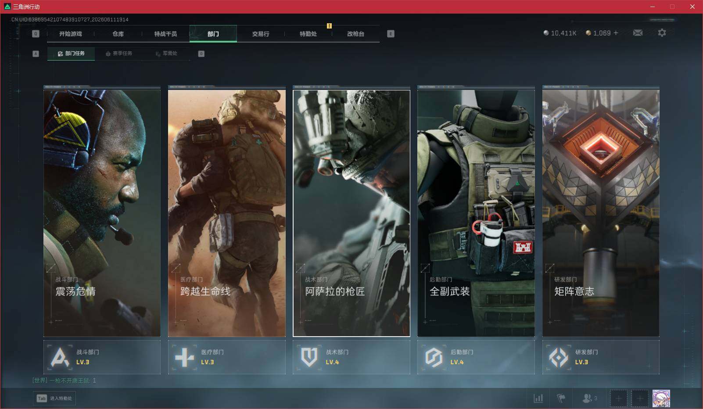
Task: Open the settings gear icon
Action: click(662, 33)
